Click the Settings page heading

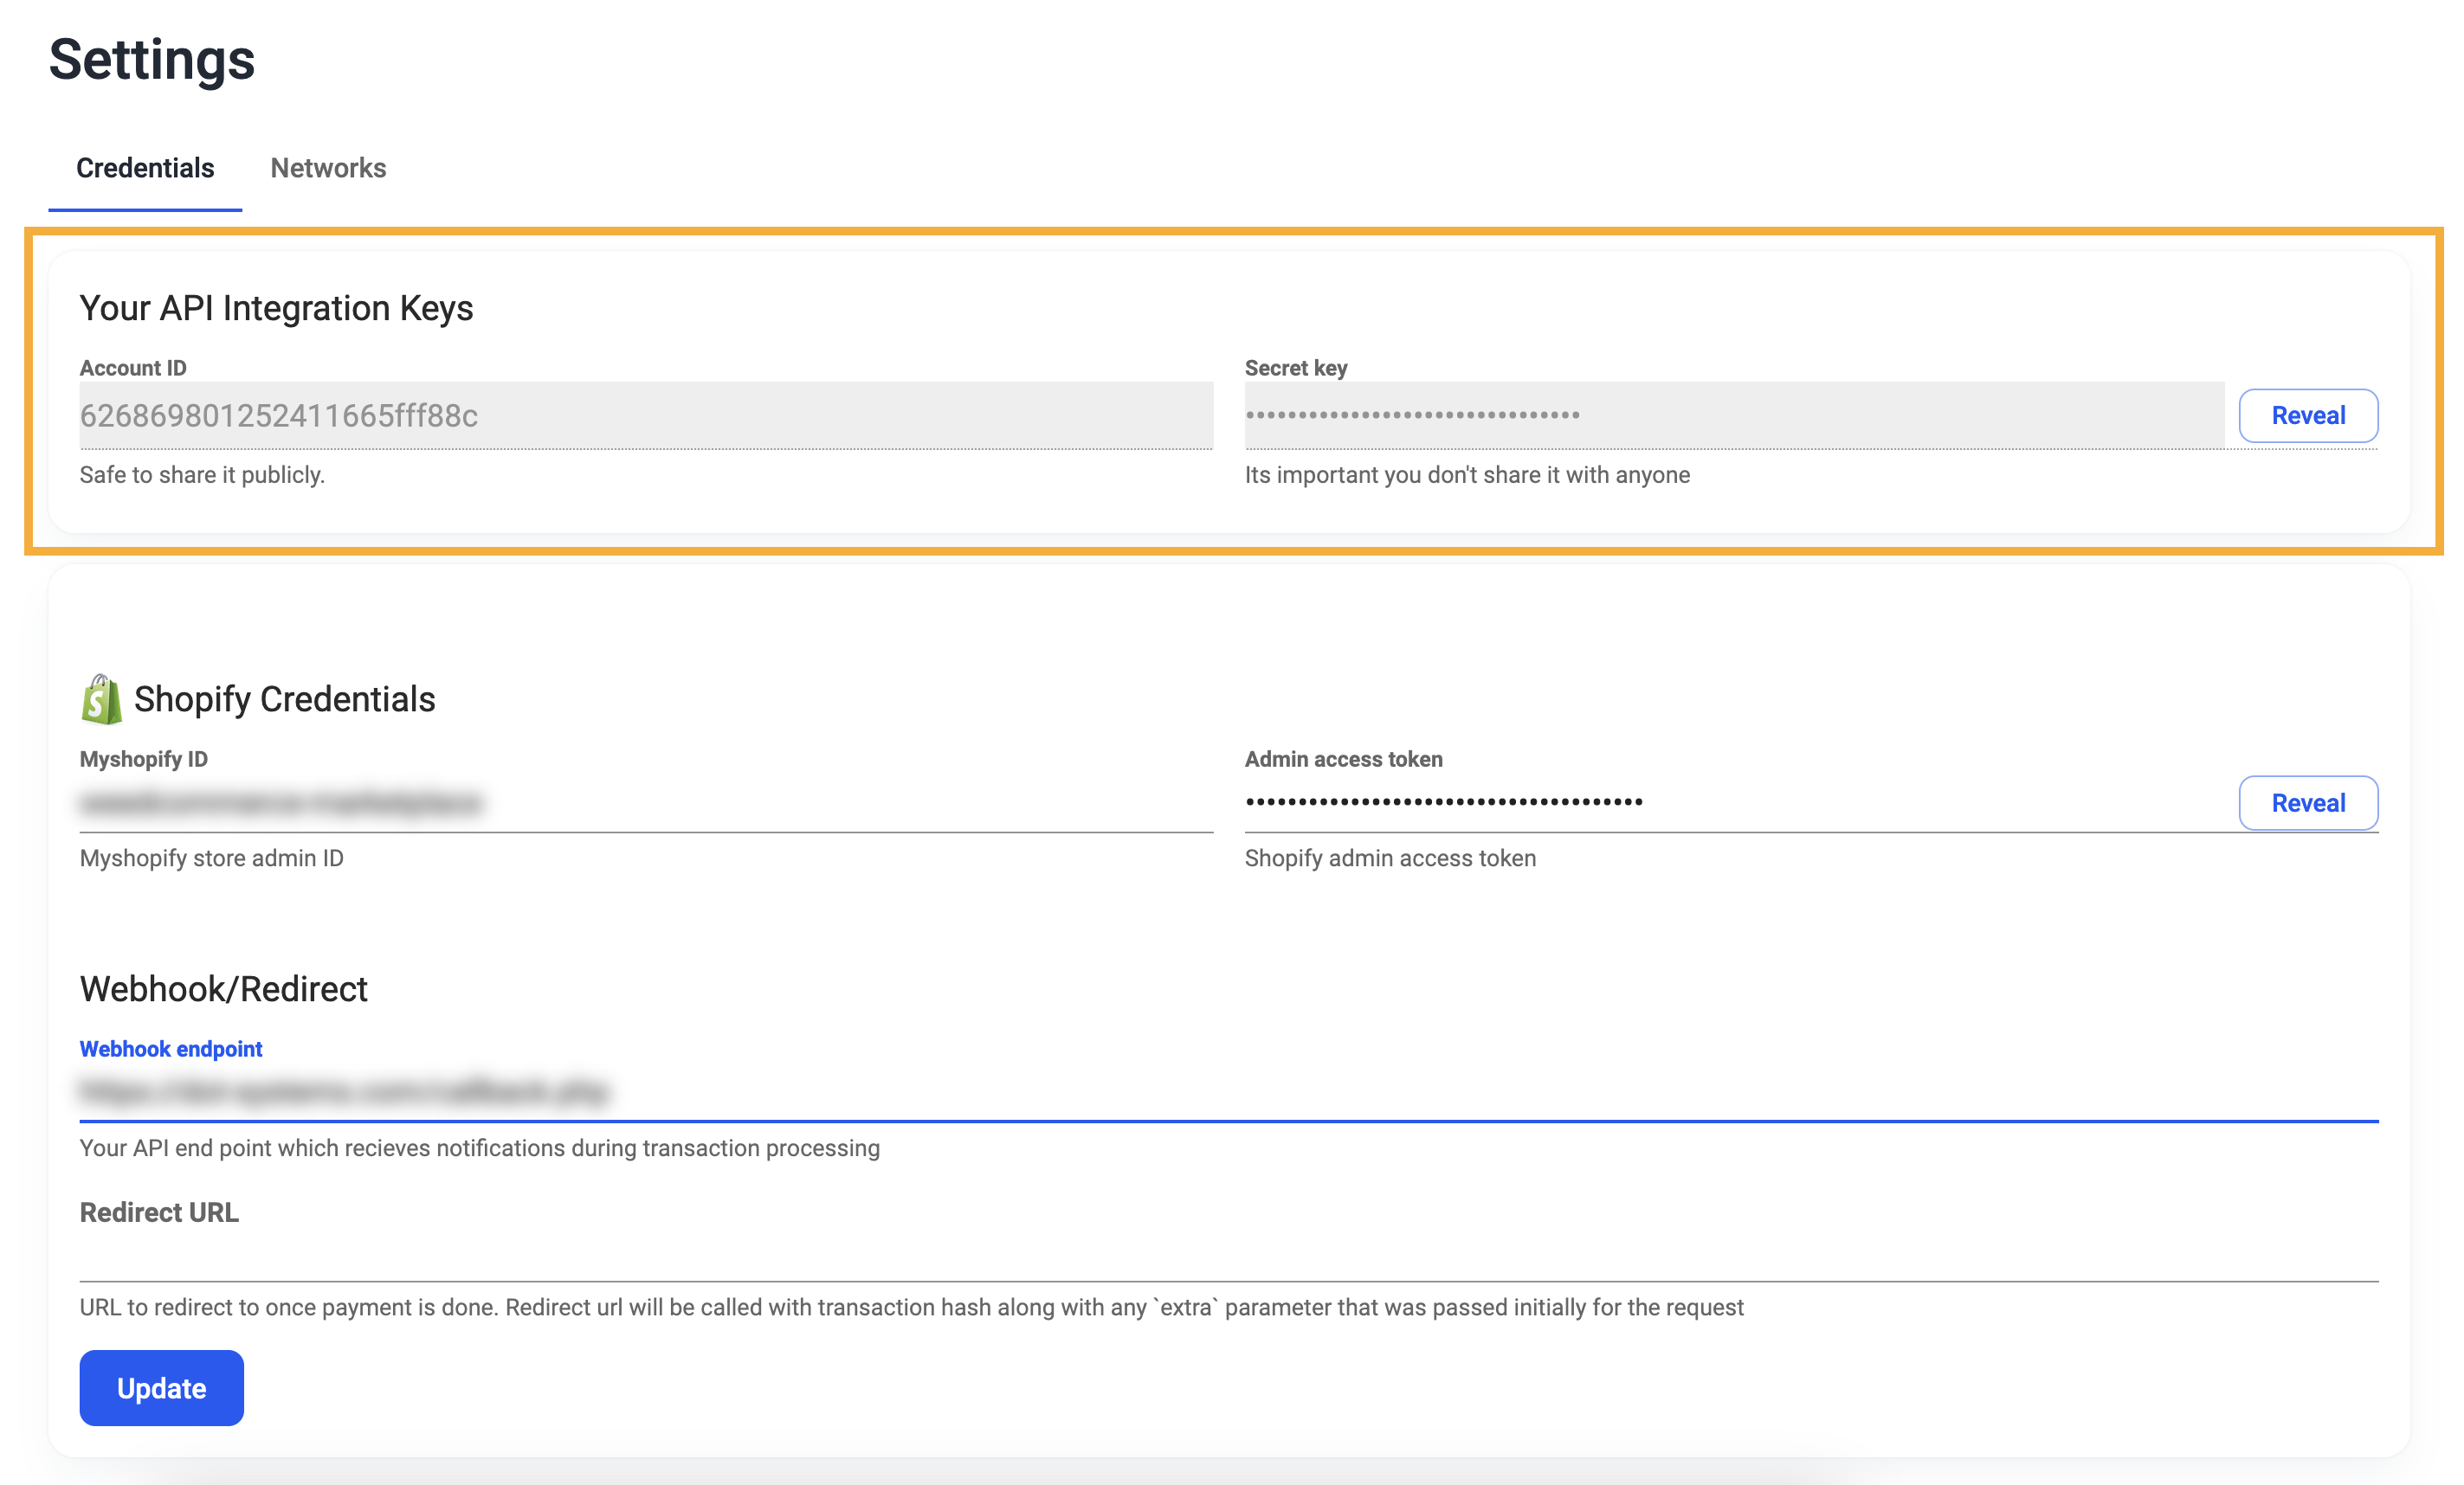pos(152,59)
